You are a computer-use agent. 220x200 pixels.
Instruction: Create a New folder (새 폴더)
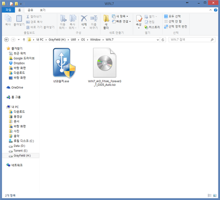coord(106,22)
